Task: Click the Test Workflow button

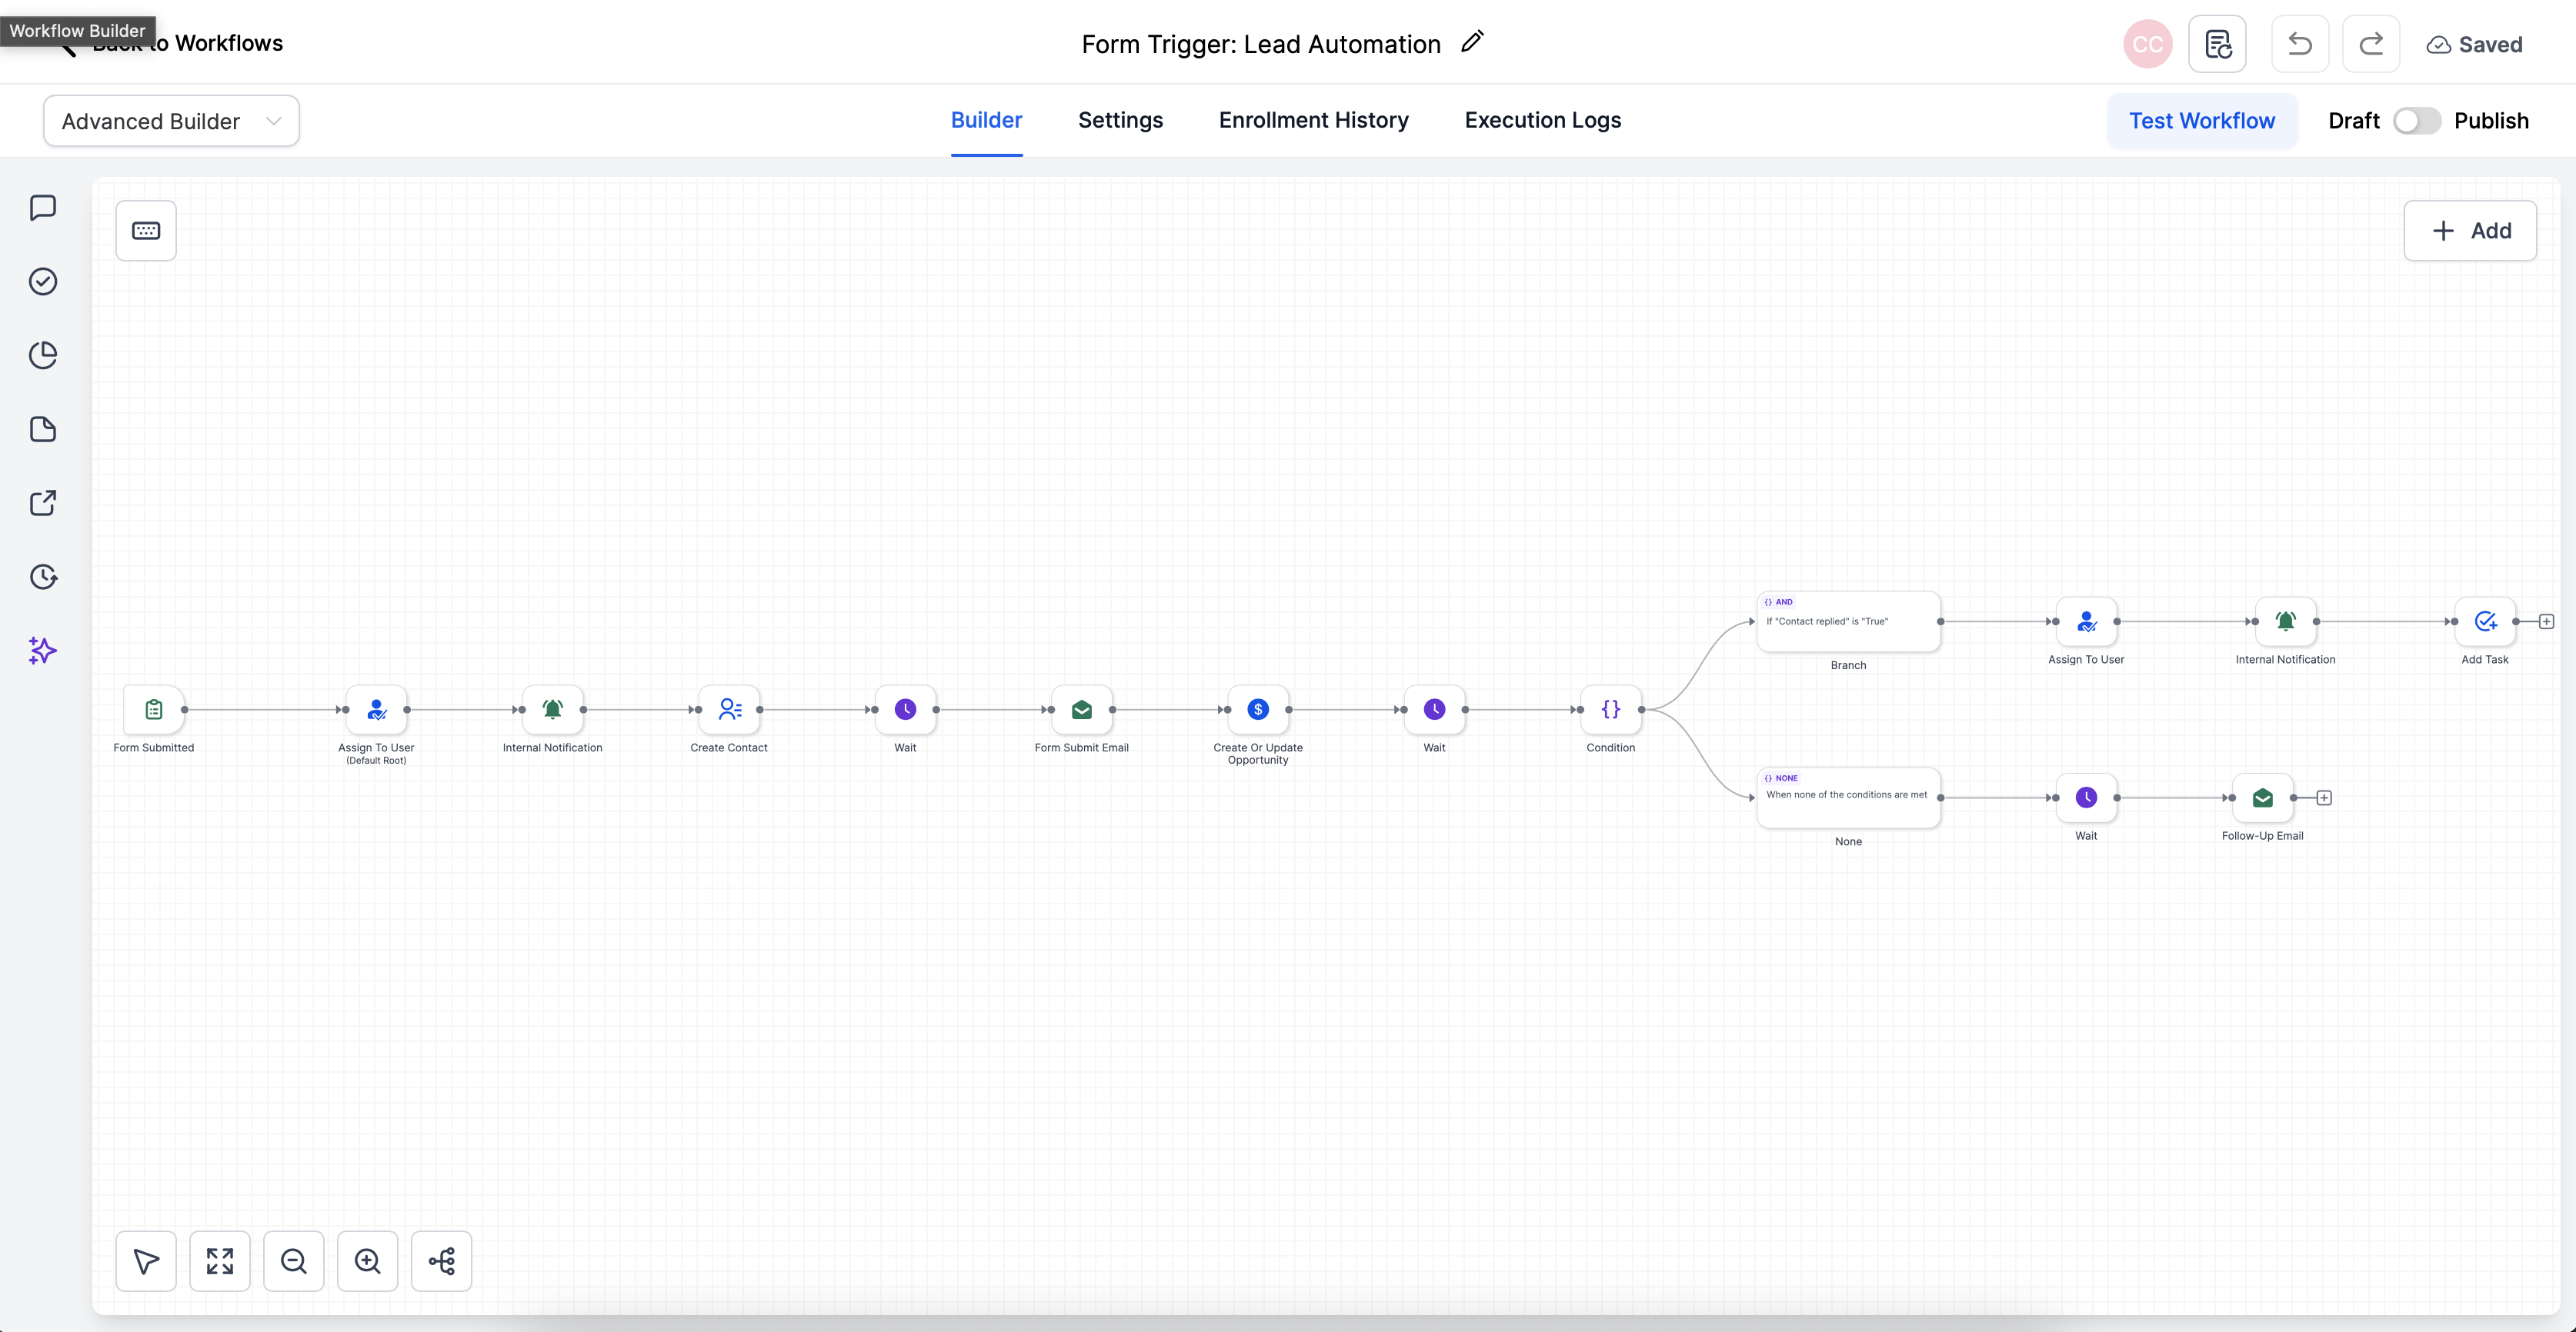Action: (2202, 121)
